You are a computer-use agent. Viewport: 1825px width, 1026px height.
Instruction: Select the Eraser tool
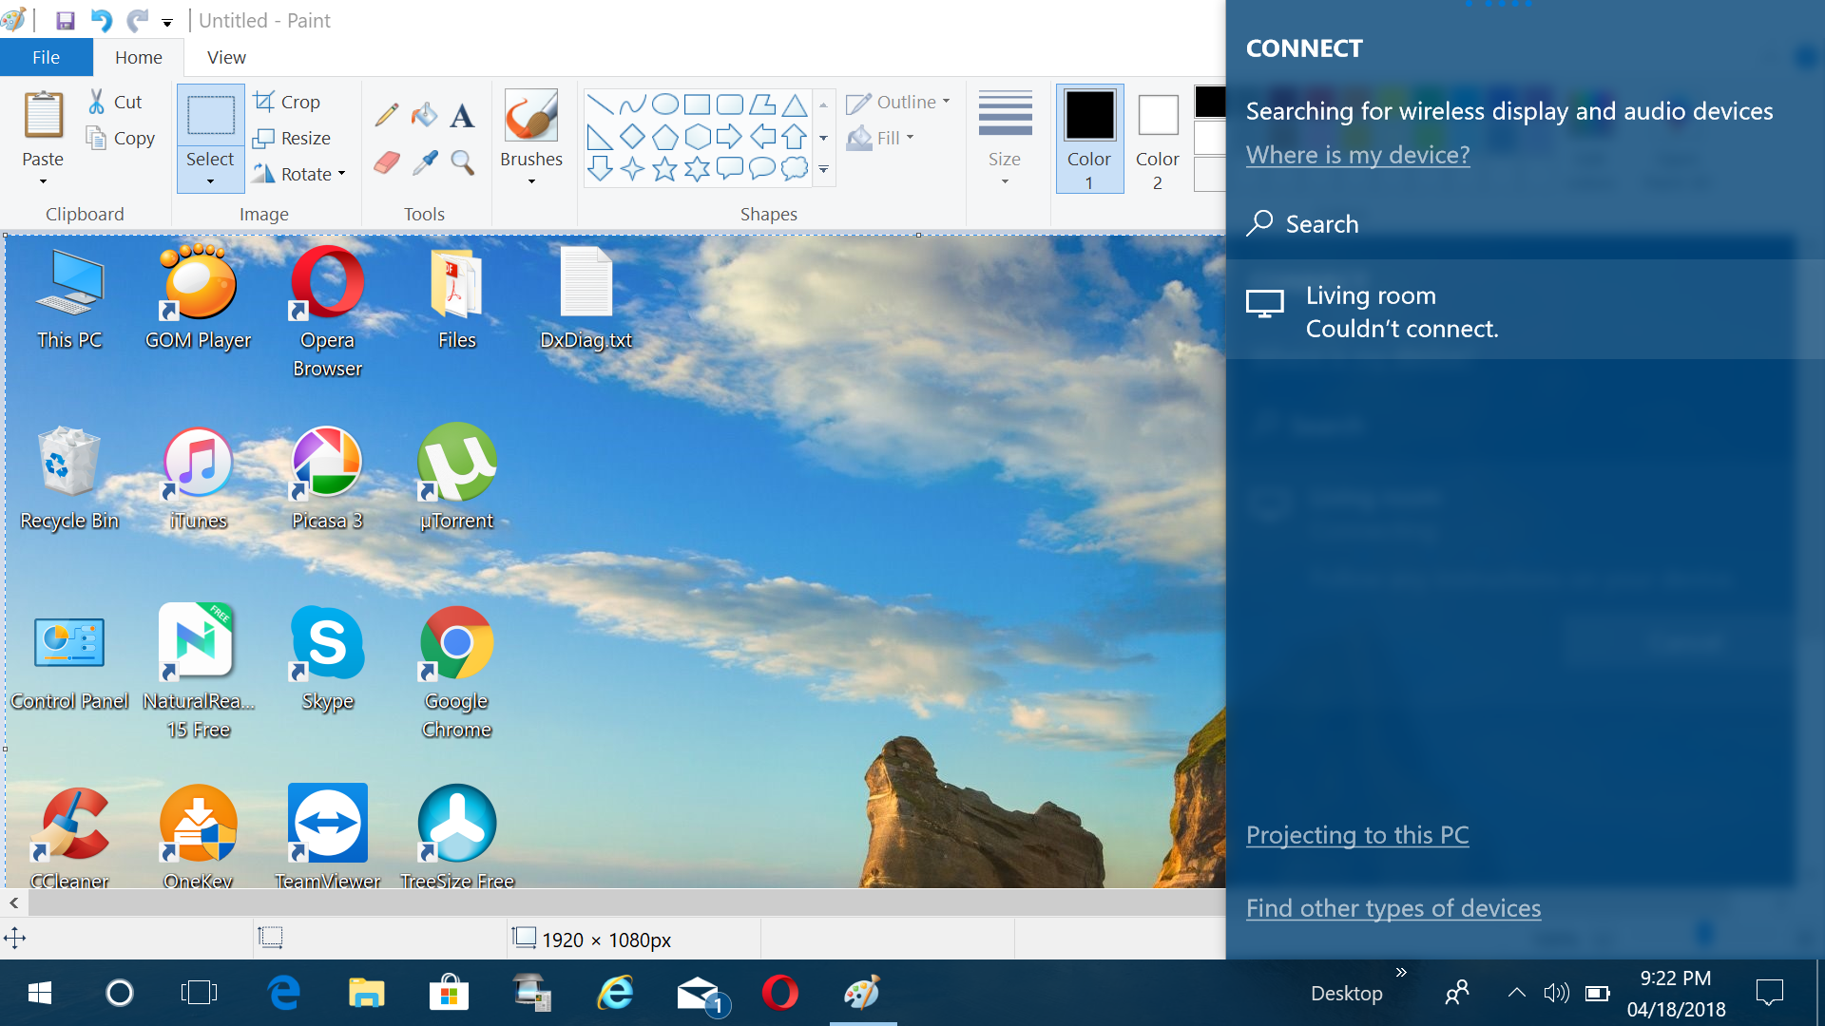pyautogui.click(x=387, y=162)
